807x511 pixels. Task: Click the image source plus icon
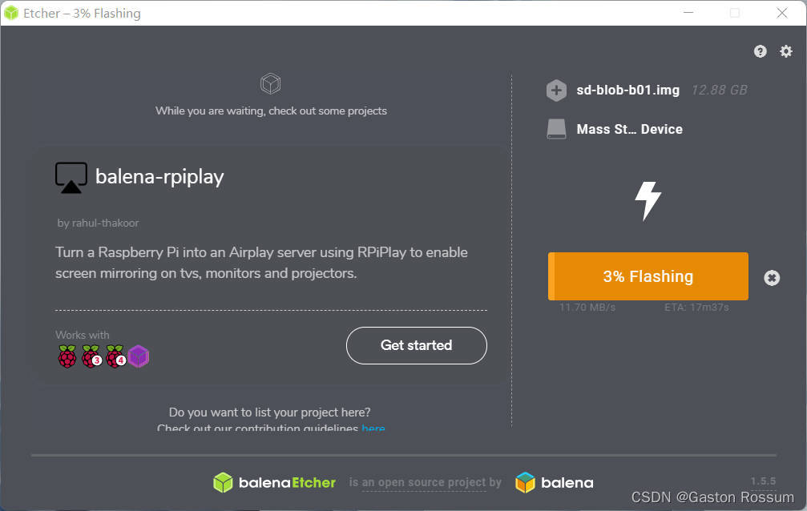click(x=556, y=91)
